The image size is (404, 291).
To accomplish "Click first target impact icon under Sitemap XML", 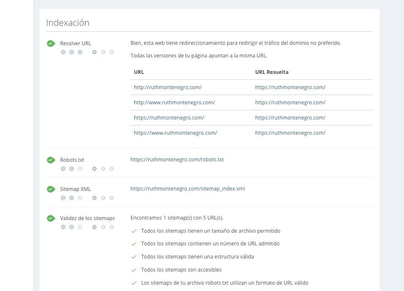I will point(63,198).
